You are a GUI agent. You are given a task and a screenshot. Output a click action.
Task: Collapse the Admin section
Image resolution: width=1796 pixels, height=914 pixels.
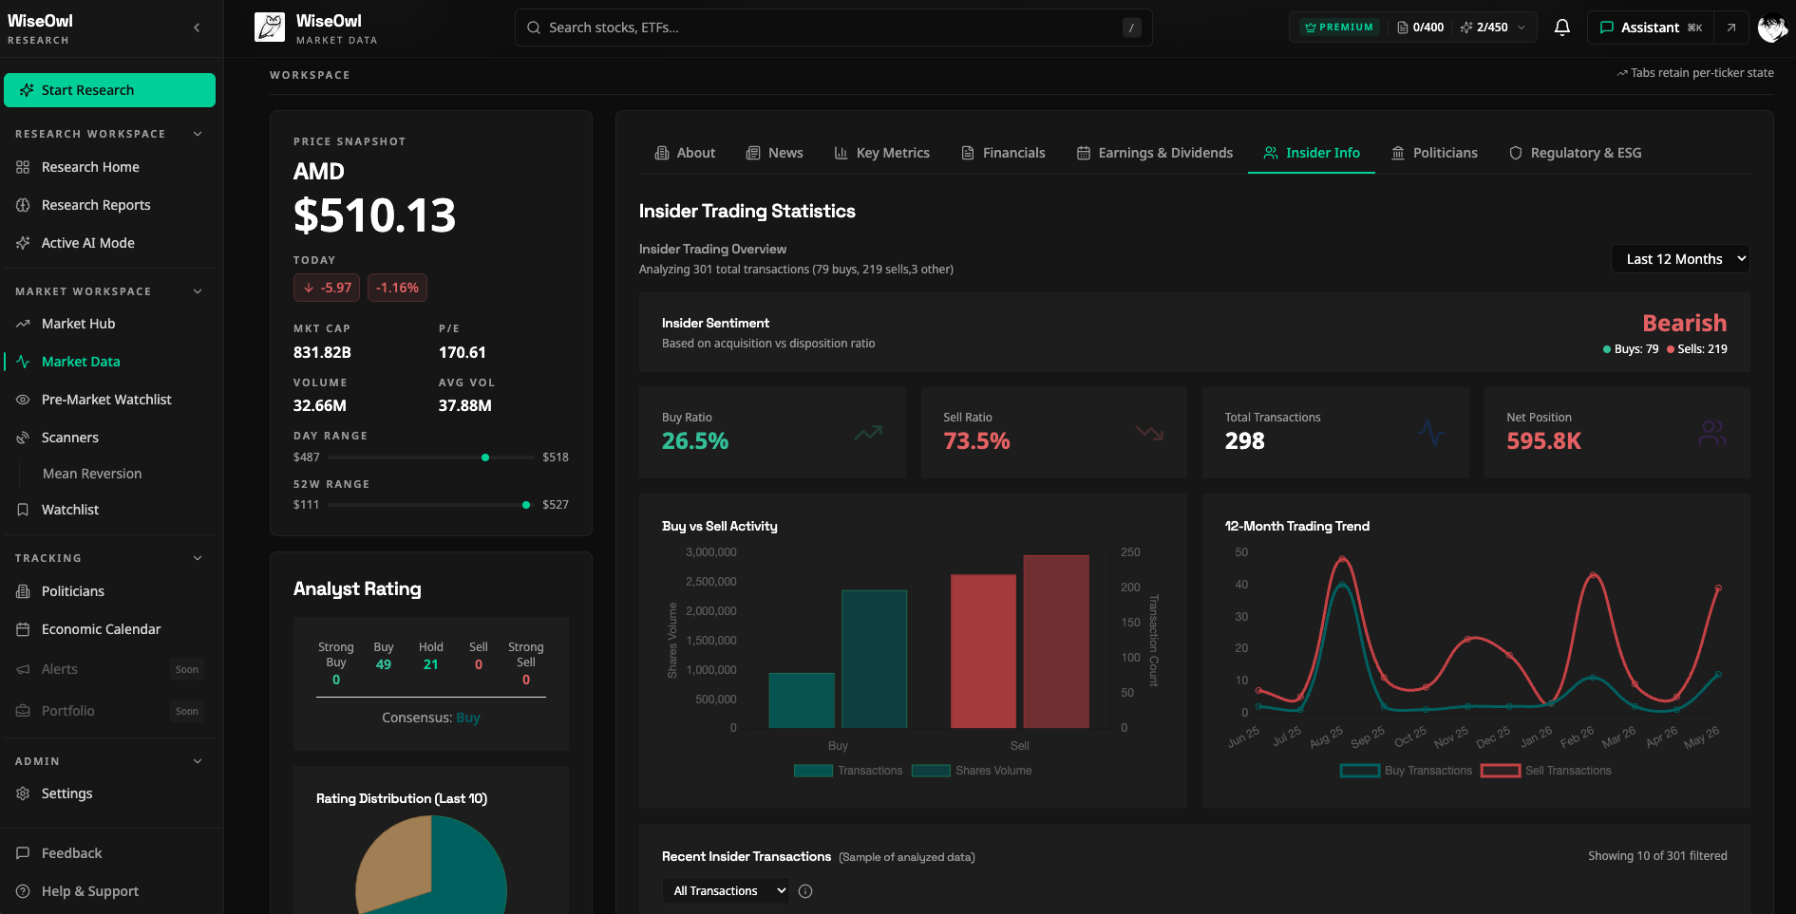[198, 761]
